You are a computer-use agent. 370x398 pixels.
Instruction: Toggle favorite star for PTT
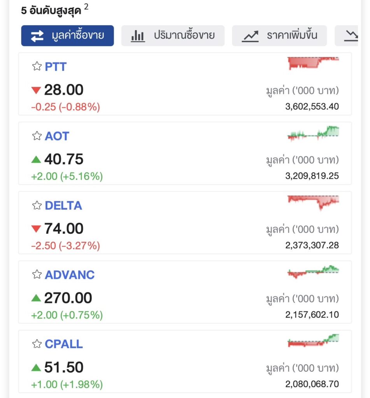(x=37, y=66)
